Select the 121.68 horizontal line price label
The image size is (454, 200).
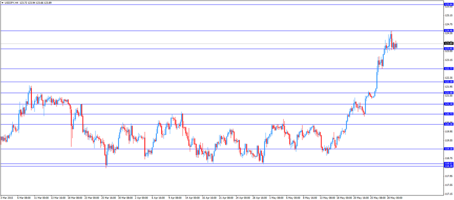coord(449,93)
